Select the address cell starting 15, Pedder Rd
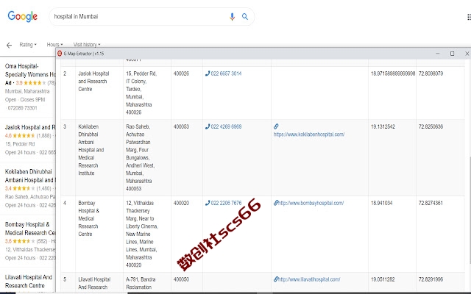Image resolution: width=471 pixels, height=294 pixels. coord(147,93)
